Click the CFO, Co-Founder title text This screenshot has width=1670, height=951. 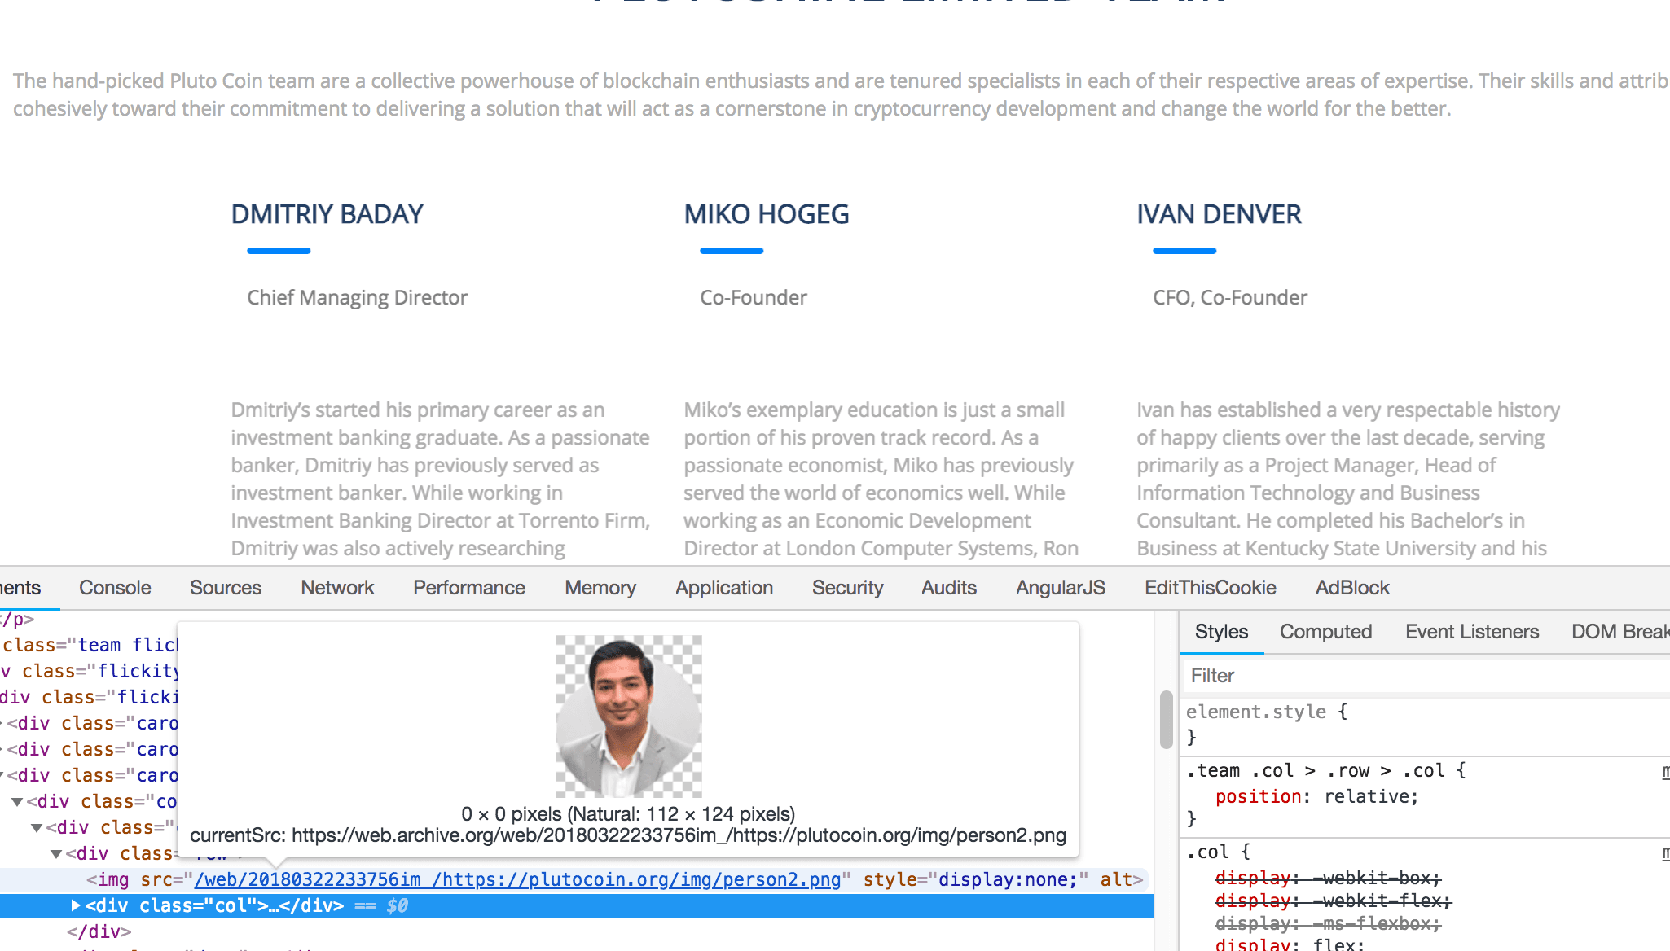1230,298
